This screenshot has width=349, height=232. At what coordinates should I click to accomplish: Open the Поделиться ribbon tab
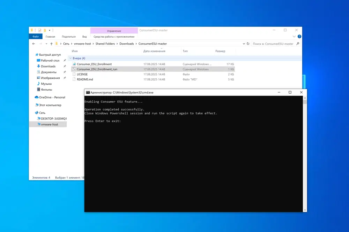68,37
